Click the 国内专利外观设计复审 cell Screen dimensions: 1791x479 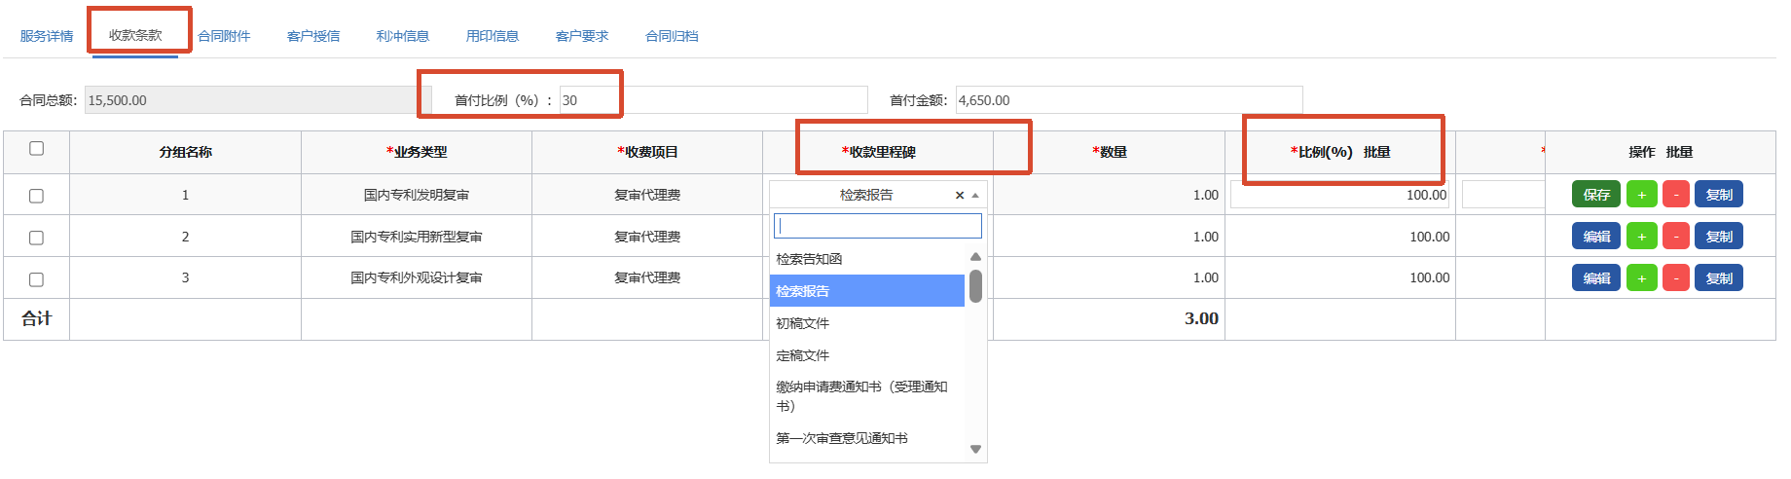417,278
